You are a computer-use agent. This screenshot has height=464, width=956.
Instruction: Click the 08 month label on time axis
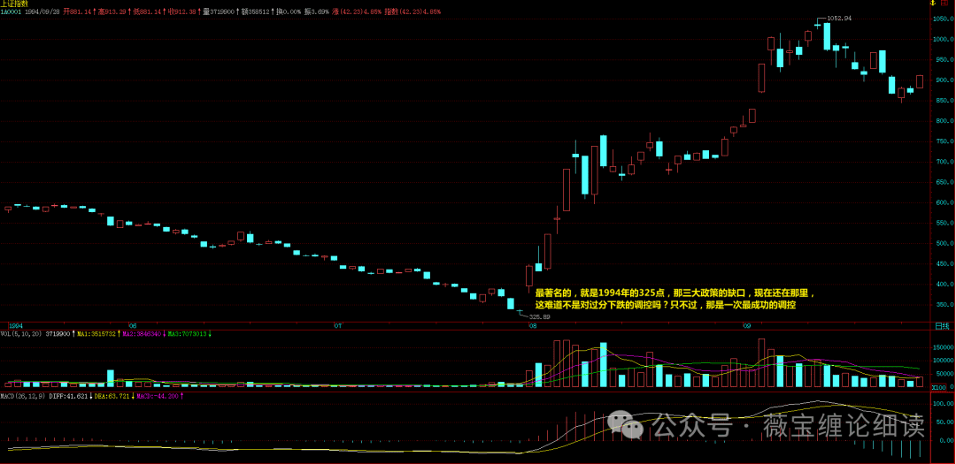pyautogui.click(x=532, y=326)
